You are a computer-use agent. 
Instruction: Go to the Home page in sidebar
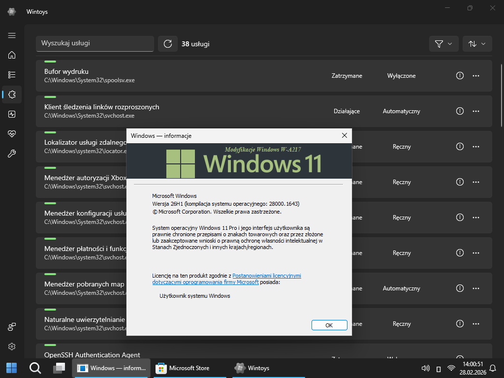(x=12, y=55)
